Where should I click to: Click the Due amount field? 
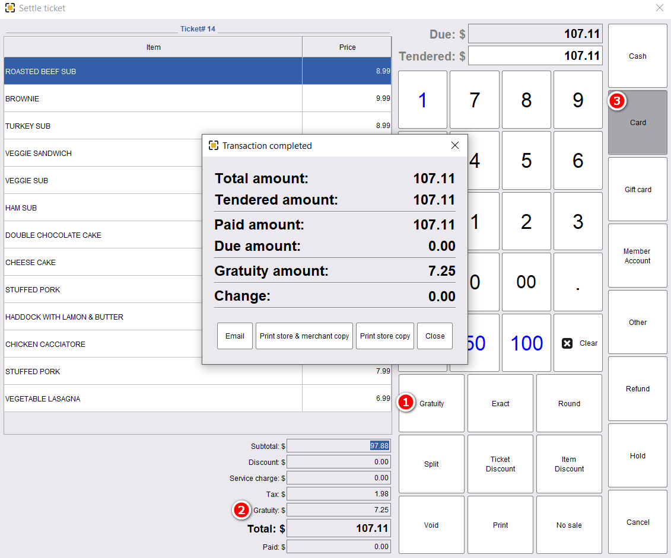point(535,33)
